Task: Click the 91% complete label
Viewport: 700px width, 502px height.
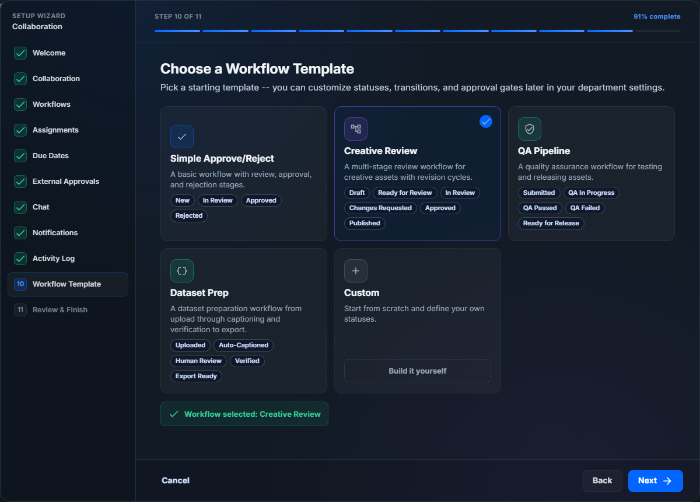Action: (x=657, y=16)
